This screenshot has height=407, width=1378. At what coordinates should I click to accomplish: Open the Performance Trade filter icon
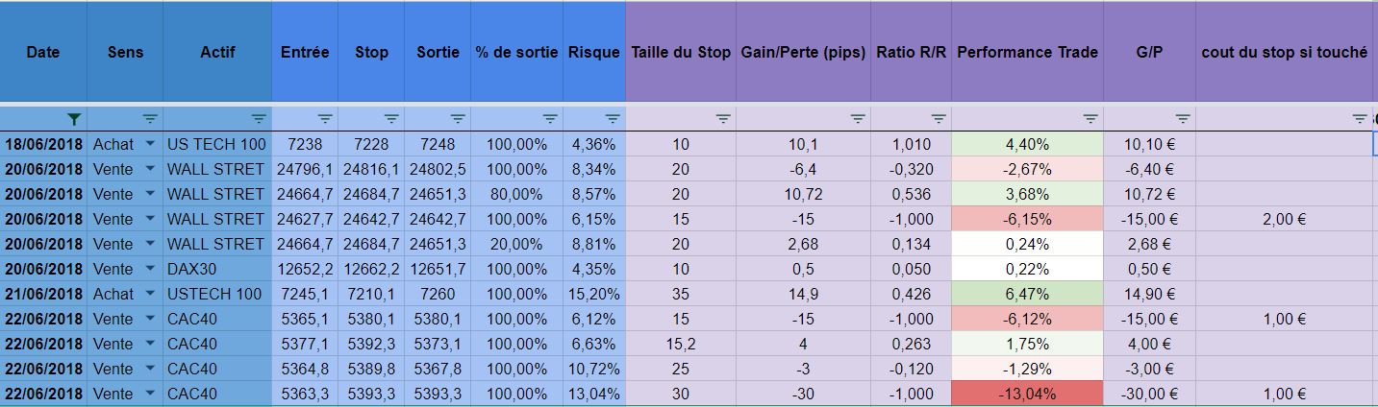[x=1090, y=119]
